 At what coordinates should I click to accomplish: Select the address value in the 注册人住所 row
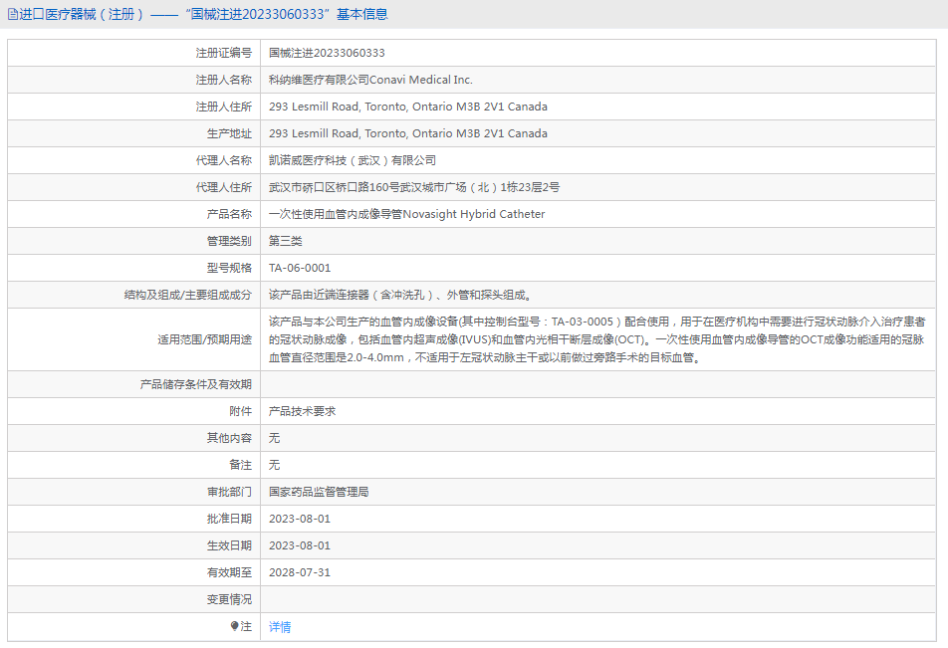[408, 107]
